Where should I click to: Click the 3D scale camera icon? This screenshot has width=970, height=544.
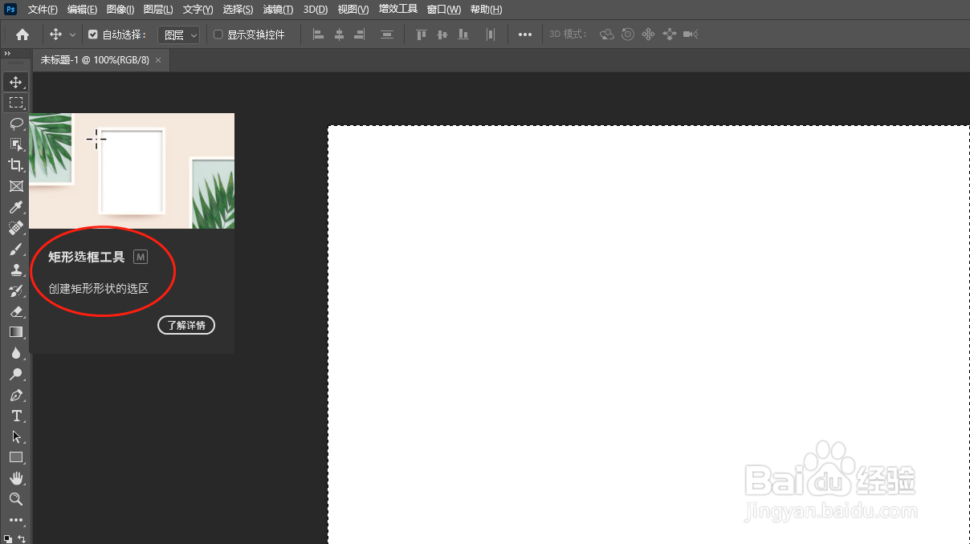click(691, 35)
